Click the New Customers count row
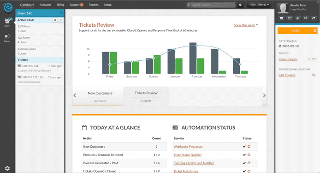Viewport: 320px width, 173px height. [x=124, y=146]
